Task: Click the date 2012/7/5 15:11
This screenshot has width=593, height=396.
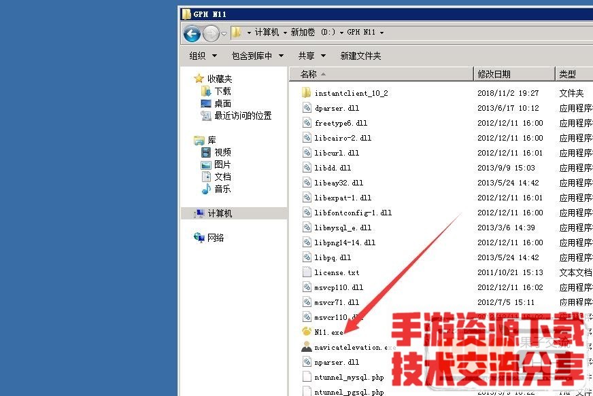Action: pos(506,302)
